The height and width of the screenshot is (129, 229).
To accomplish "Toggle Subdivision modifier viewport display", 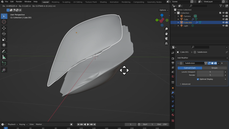I will click(212, 63).
